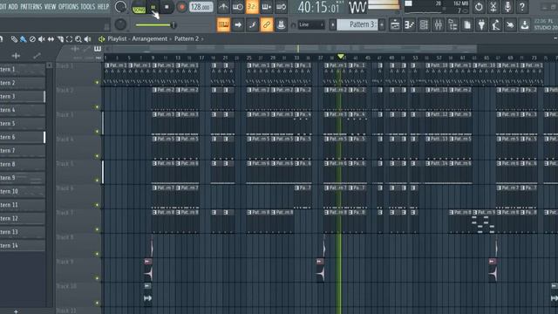Open the Channel rack view icon
This screenshot has height=314, width=558.
(424, 24)
